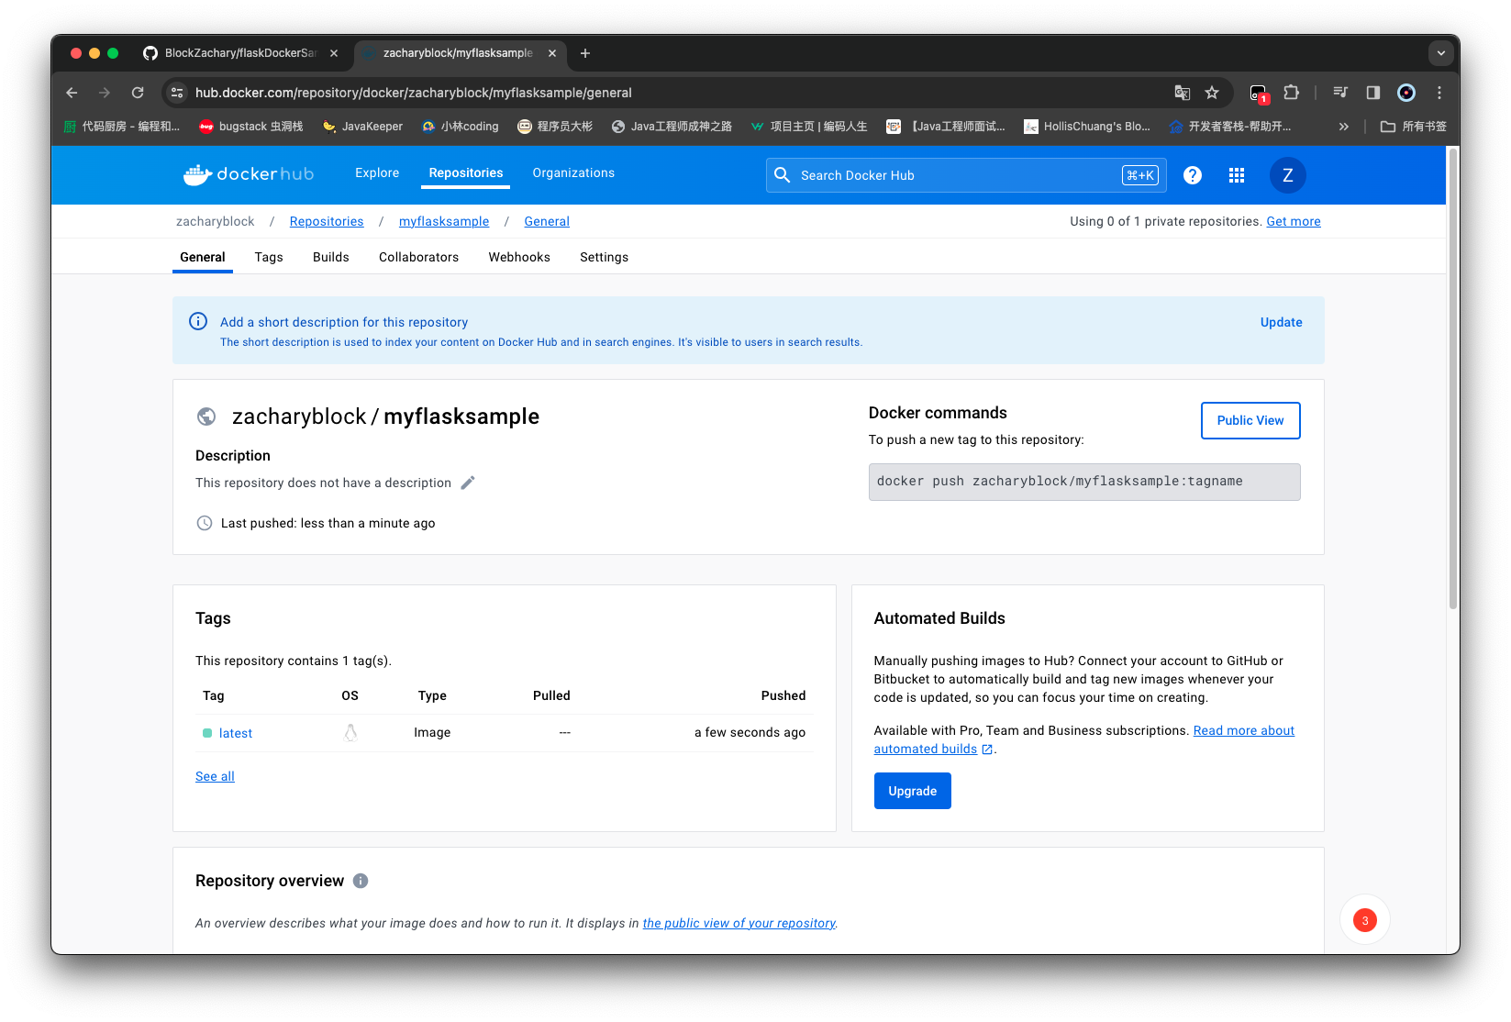This screenshot has width=1511, height=1022.
Task: Open Read more about automated builds link
Action: pos(1243,730)
